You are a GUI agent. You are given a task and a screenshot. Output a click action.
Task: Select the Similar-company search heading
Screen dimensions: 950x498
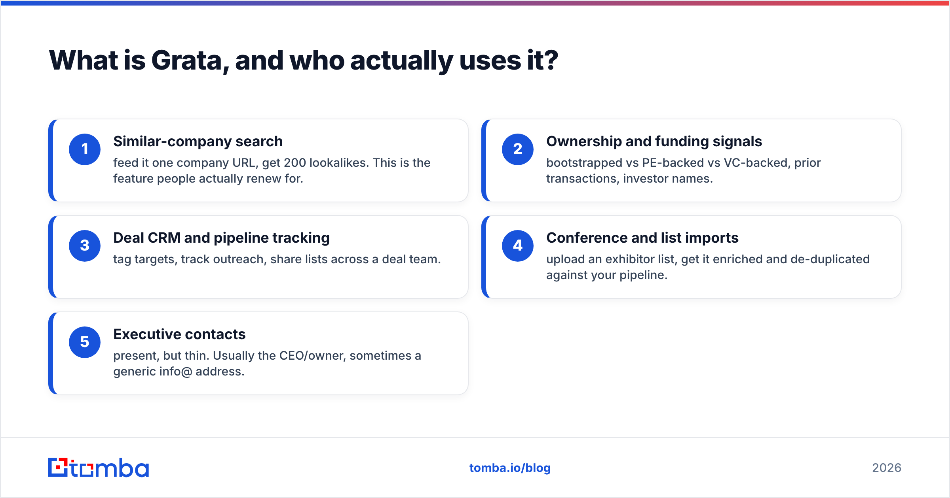(198, 141)
